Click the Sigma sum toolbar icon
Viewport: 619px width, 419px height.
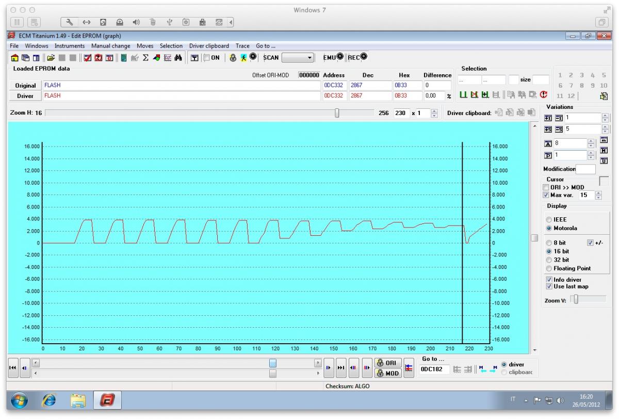pos(146,57)
